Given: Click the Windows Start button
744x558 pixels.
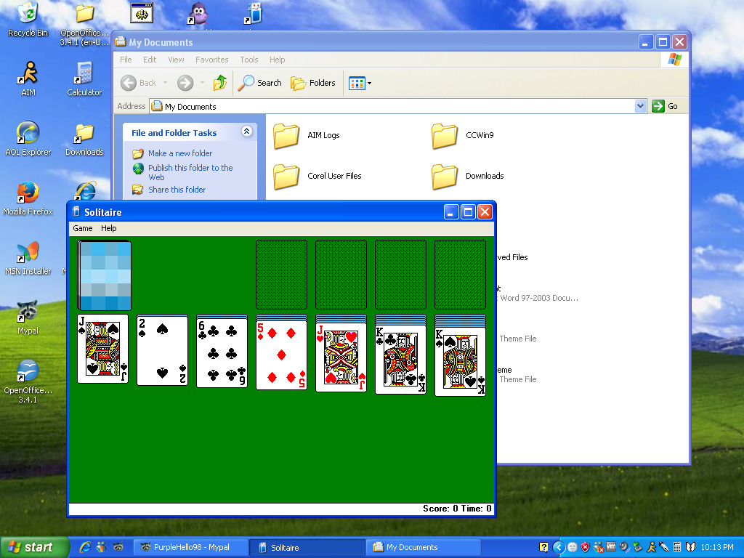Looking at the screenshot, I should click(31, 547).
